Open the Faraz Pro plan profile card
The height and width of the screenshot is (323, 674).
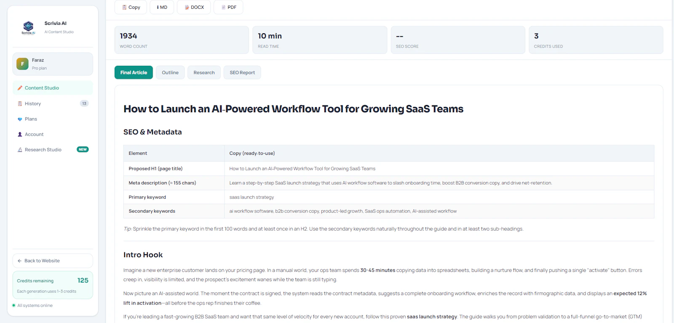(53, 64)
